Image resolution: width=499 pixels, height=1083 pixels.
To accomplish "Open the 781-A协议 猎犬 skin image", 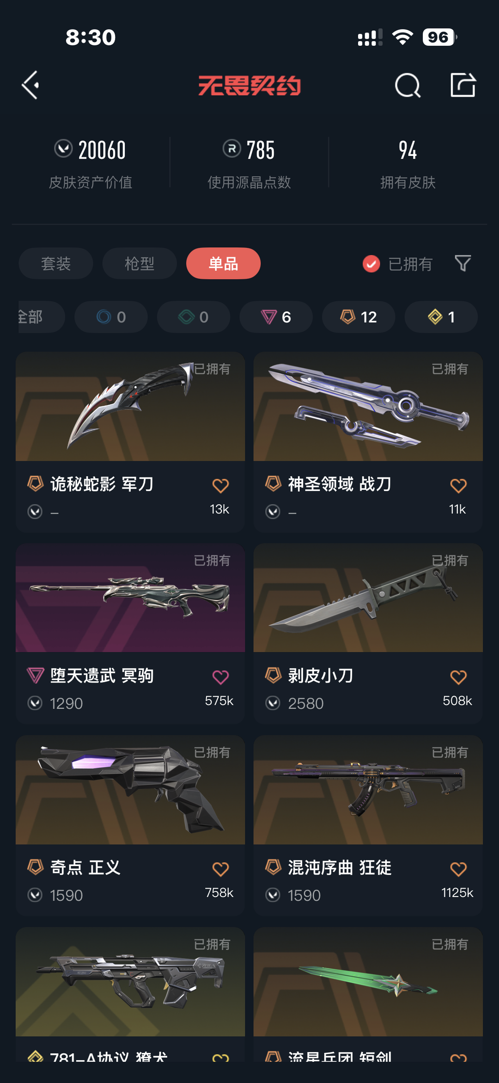I will click(130, 982).
